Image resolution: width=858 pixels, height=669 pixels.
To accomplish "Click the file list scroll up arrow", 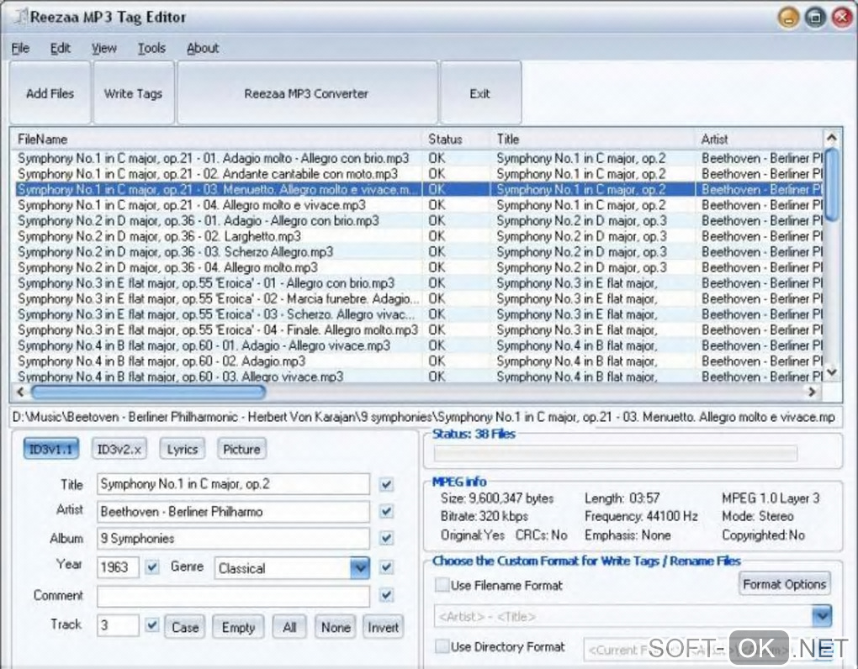I will coord(832,138).
